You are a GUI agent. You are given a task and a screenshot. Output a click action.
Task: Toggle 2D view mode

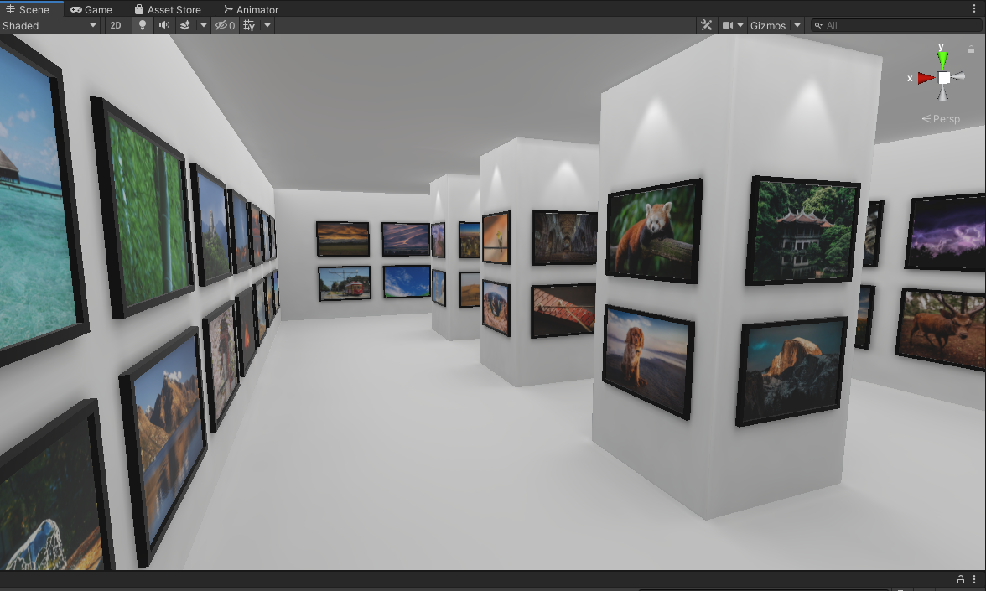click(x=115, y=25)
